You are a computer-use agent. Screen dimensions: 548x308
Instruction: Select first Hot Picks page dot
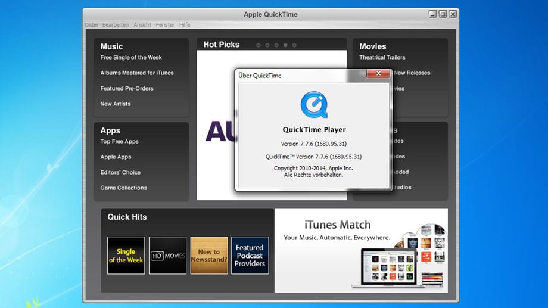tap(259, 45)
